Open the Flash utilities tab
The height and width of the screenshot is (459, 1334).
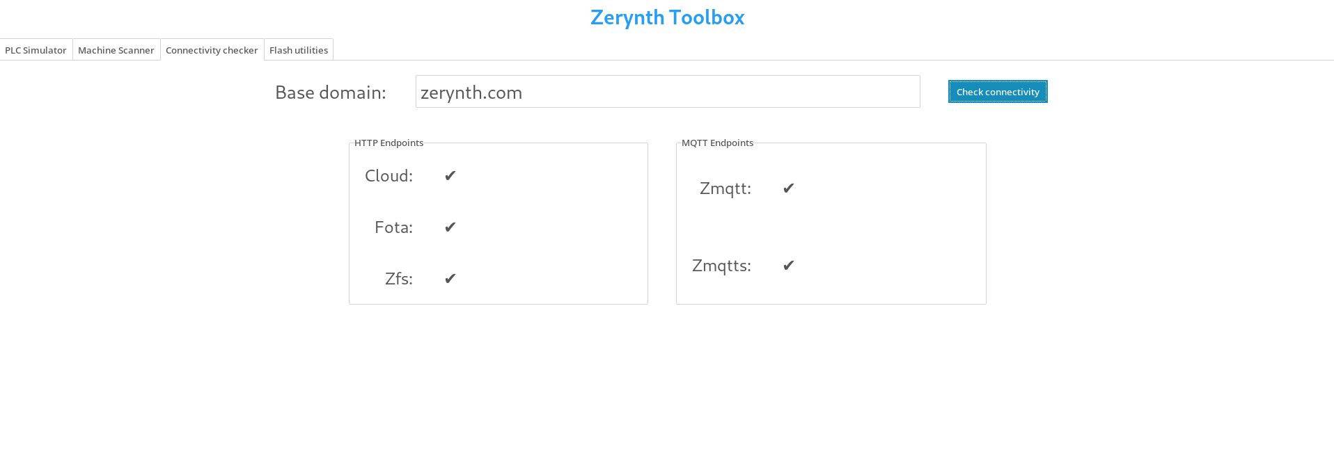[x=299, y=50]
